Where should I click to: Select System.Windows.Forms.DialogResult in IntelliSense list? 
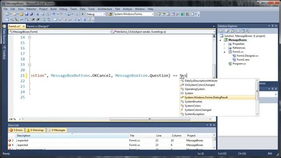coord(218,97)
